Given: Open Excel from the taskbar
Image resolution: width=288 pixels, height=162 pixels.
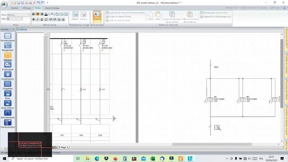Looking at the screenshot, I should point(153,158).
